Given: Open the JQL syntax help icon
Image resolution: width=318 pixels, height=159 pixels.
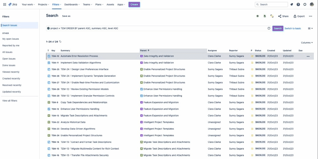Looking at the screenshot, I should [x=269, y=28].
